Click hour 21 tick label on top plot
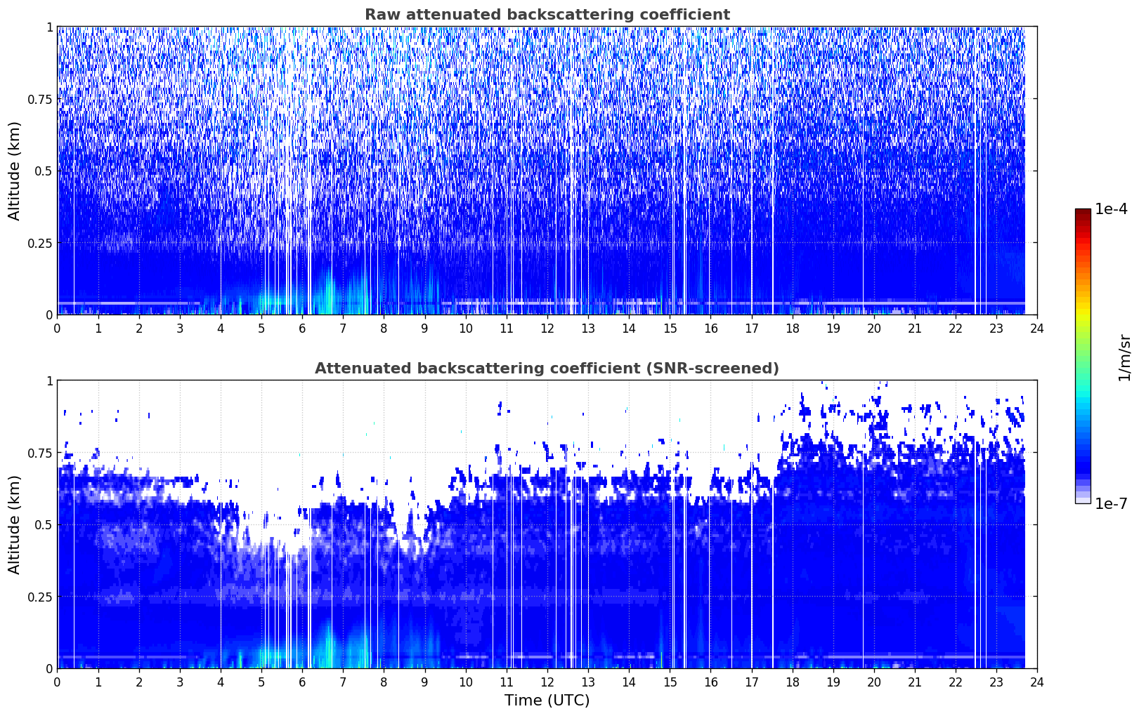This screenshot has width=1139, height=716. [x=914, y=328]
